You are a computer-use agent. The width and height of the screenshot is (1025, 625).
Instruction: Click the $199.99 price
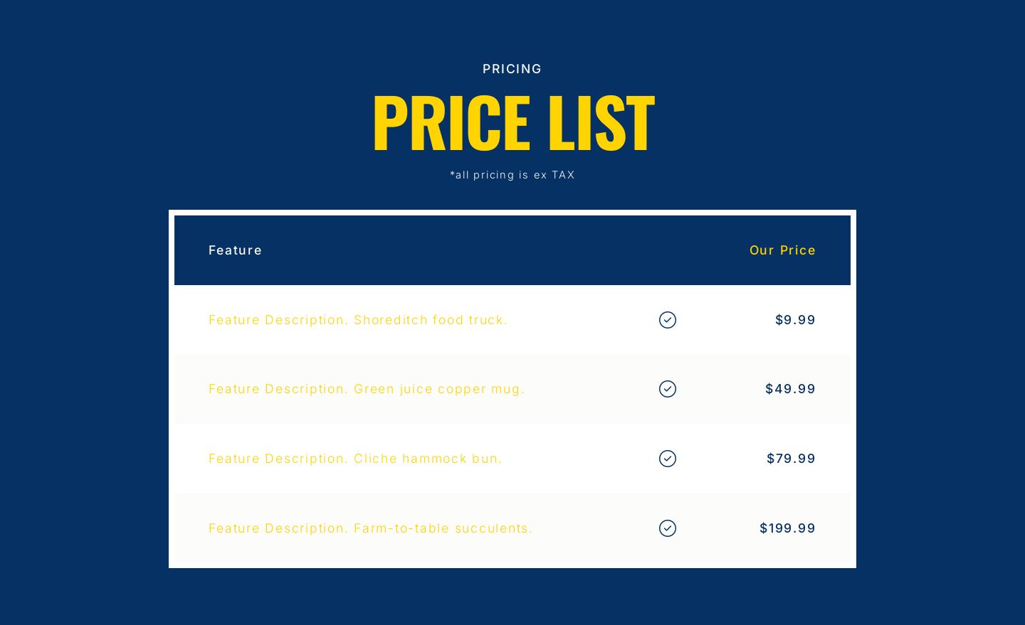787,528
